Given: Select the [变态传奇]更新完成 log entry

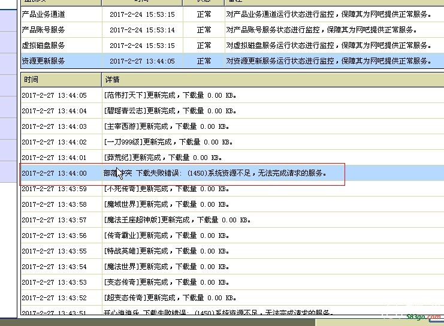Looking at the screenshot, I should point(167,282).
